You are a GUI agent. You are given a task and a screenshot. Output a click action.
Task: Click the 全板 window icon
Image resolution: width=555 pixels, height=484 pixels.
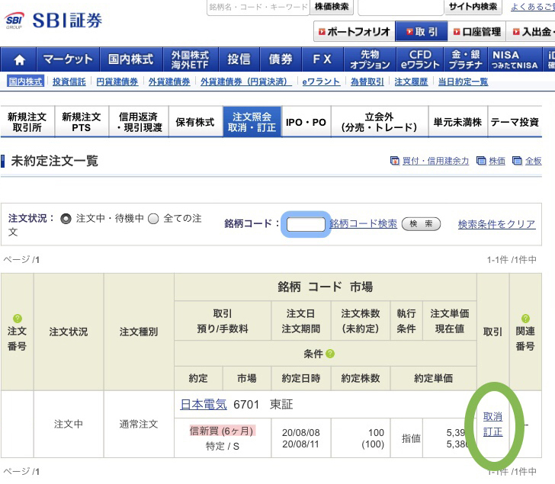click(x=517, y=161)
